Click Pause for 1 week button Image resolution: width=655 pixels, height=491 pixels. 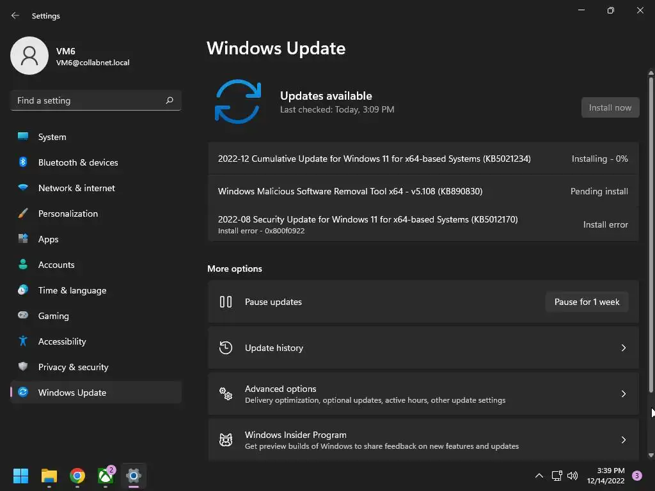(587, 302)
